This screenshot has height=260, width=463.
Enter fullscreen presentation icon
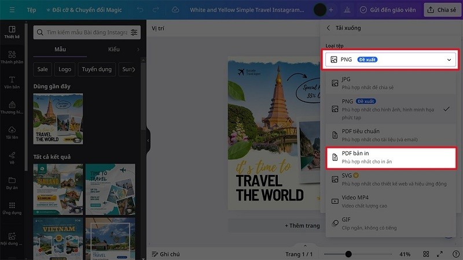tap(440, 254)
